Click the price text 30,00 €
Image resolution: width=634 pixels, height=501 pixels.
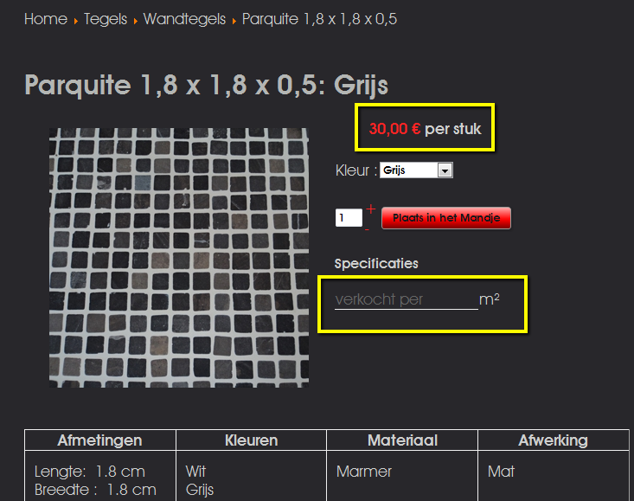[394, 129]
